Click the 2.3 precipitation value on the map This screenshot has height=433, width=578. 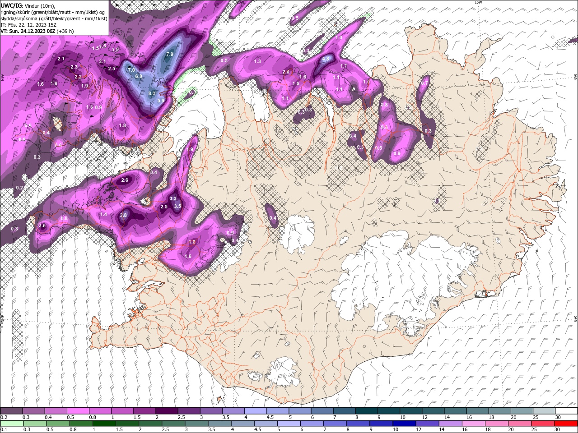pyautogui.click(x=74, y=67)
